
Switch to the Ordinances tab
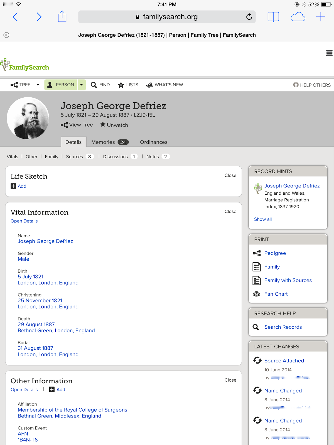point(154,142)
